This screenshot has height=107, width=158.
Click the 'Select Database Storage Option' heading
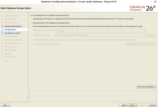pyautogui.click(x=16, y=8)
